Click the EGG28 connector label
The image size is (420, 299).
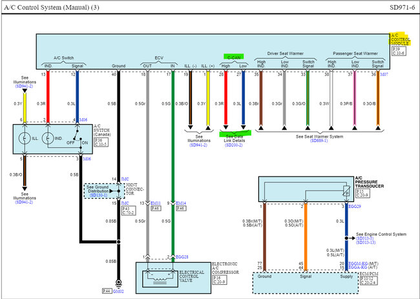click(x=182, y=257)
